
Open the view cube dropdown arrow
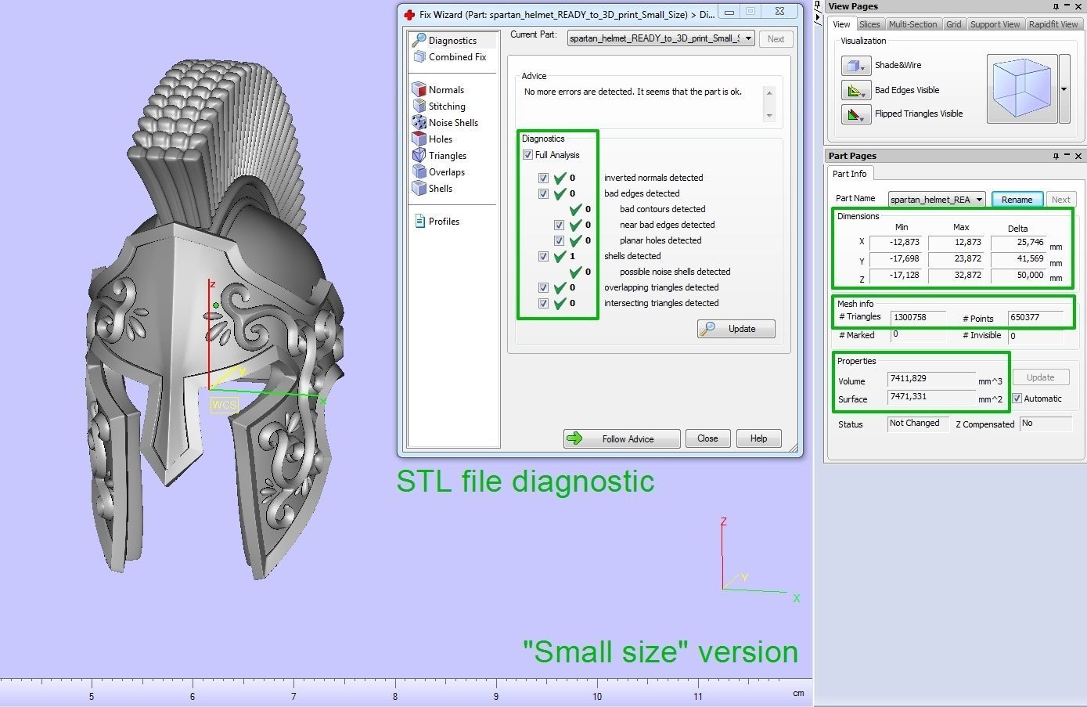[x=1064, y=88]
